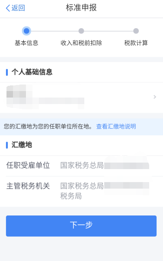Go back via 返回 text
This screenshot has height=261, width=163.
[18, 8]
